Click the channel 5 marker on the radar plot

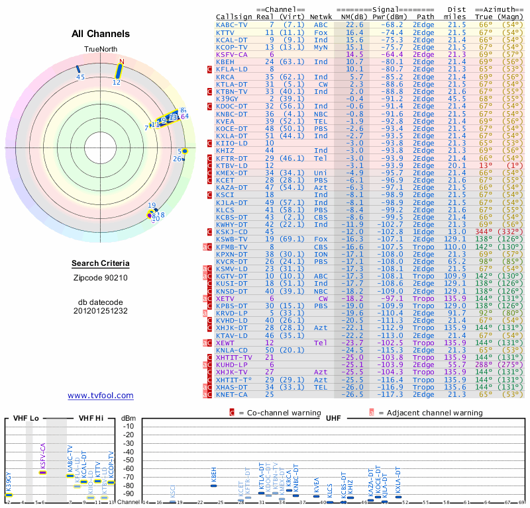pyautogui.click(x=185, y=151)
